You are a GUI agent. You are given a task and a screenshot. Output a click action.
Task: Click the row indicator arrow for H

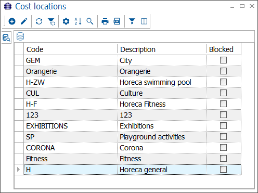point(19,170)
